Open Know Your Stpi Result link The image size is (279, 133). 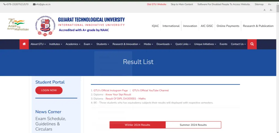pyautogui.click(x=118, y=94)
